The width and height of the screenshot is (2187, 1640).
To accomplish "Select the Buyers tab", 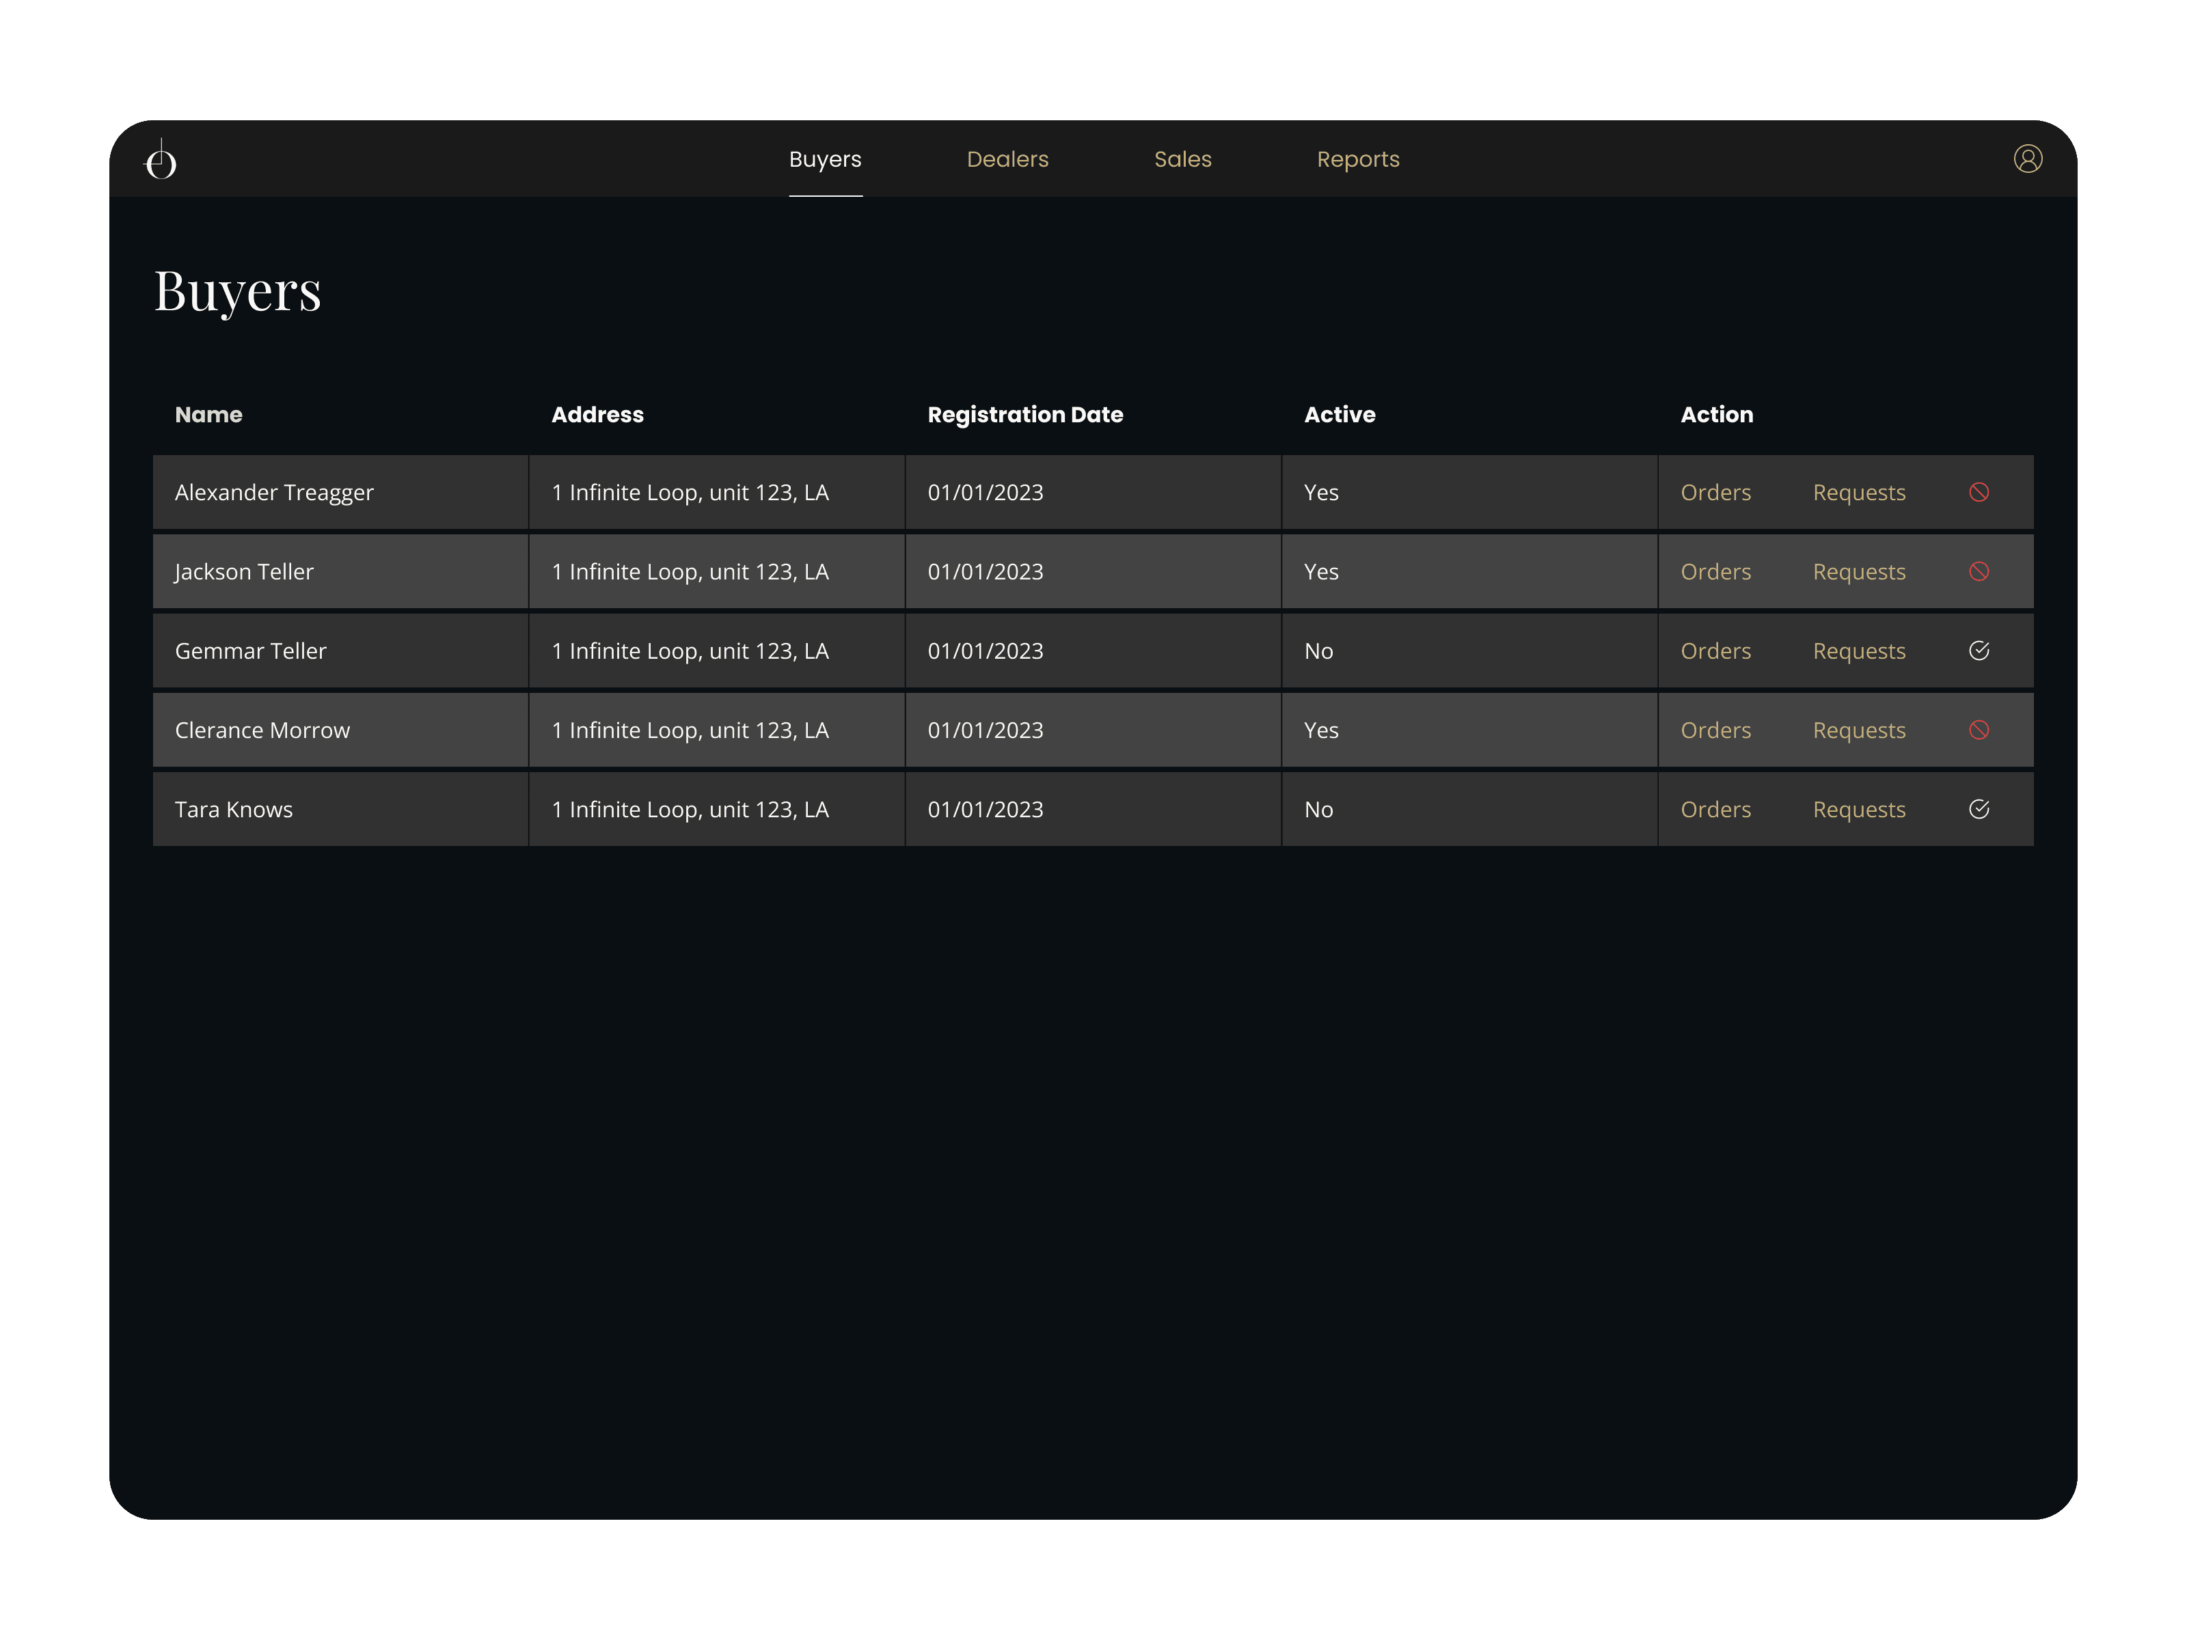I will pyautogui.click(x=825, y=159).
